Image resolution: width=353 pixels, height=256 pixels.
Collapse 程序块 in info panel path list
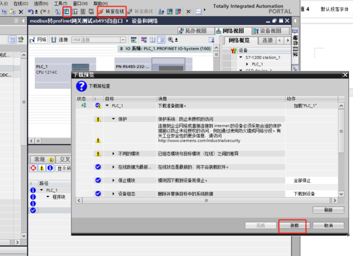48,197
